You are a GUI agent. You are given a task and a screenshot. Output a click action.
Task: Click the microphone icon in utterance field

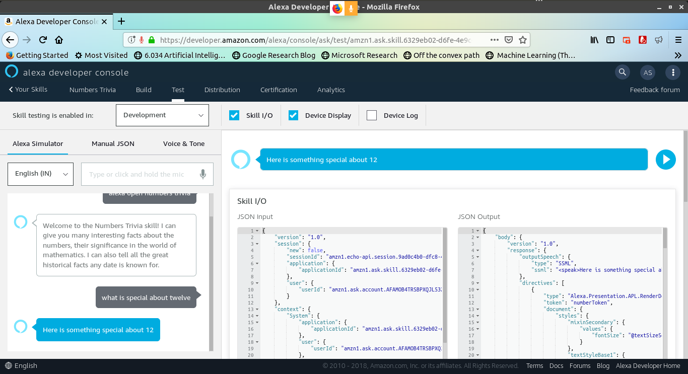pos(202,174)
